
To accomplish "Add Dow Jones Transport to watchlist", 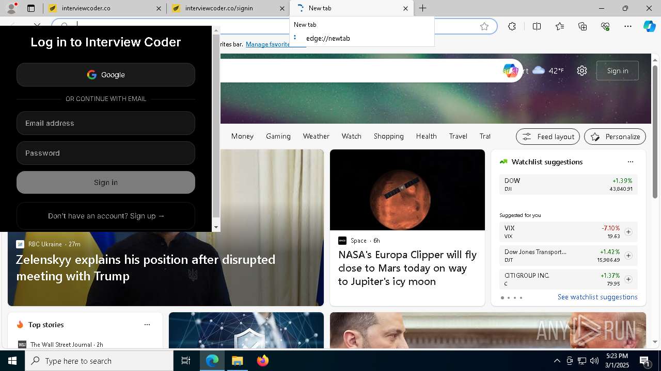I will [628, 256].
